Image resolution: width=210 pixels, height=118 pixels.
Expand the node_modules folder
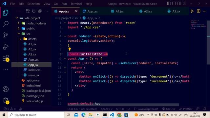coord(19,23)
